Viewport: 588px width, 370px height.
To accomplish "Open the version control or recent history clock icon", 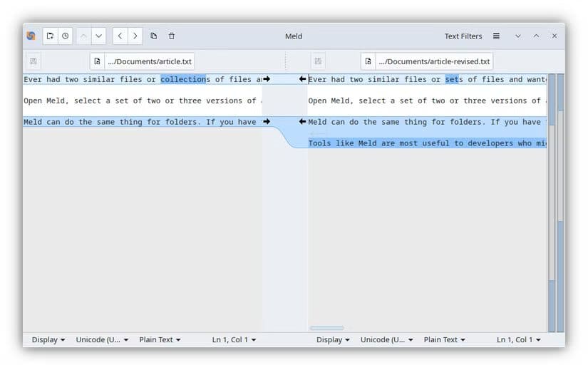I will coord(66,36).
